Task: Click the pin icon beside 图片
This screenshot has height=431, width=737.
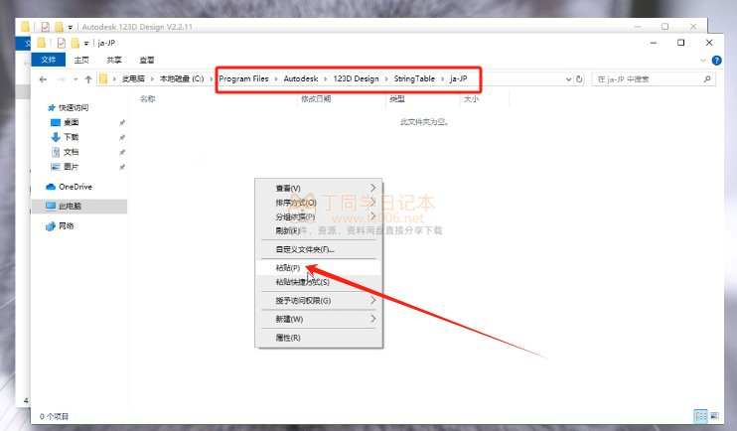Action: point(122,167)
